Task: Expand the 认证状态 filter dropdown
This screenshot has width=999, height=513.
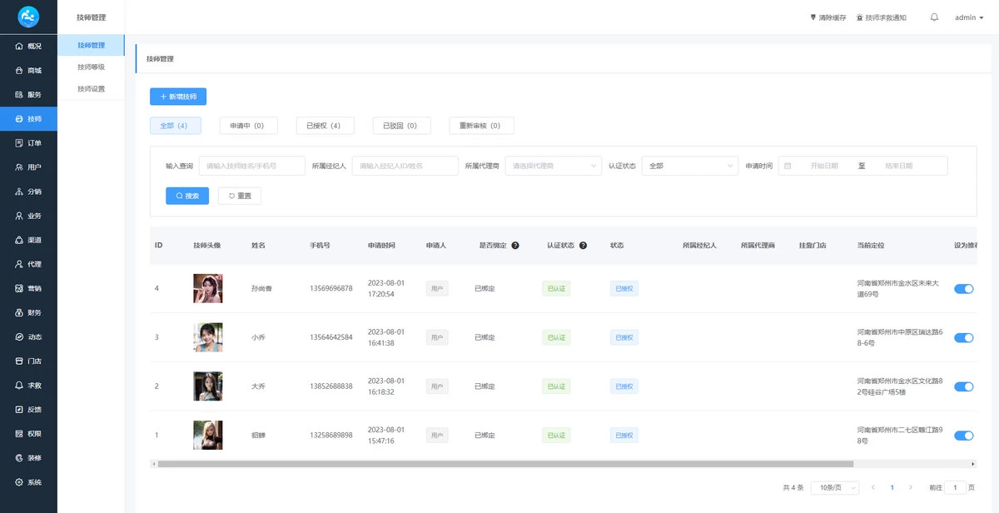Action: tap(689, 166)
